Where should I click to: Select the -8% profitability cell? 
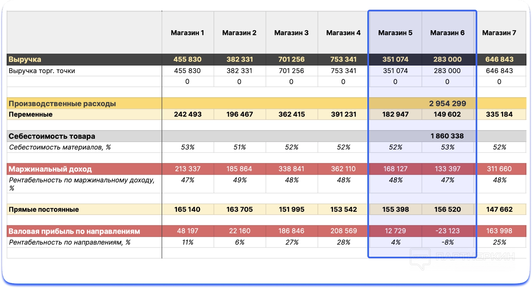point(447,243)
